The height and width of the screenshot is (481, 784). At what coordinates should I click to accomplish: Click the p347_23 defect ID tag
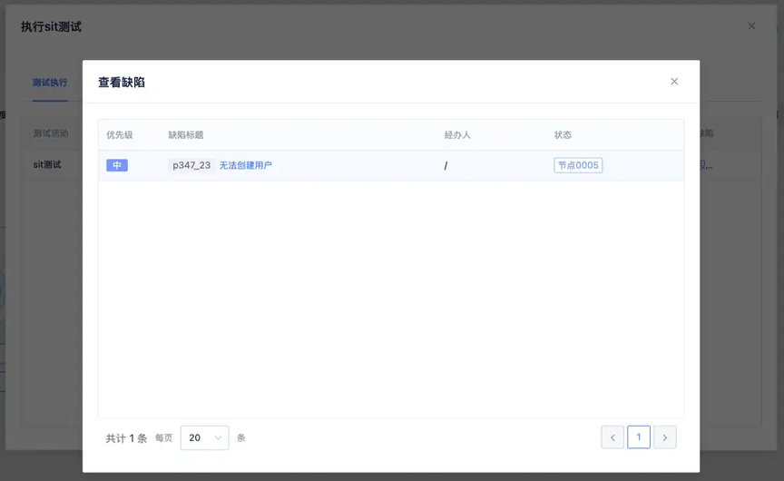191,165
